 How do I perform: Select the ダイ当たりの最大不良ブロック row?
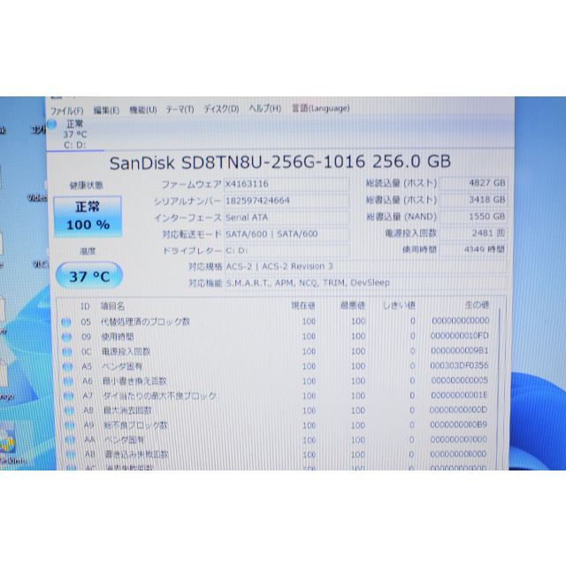click(278, 395)
